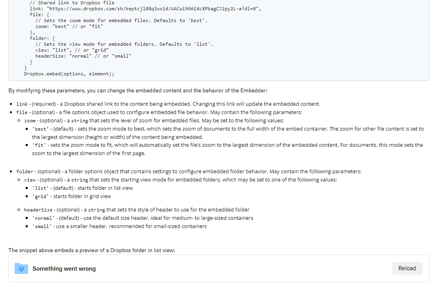Click the "view" parameter term in bullet list

(30, 180)
